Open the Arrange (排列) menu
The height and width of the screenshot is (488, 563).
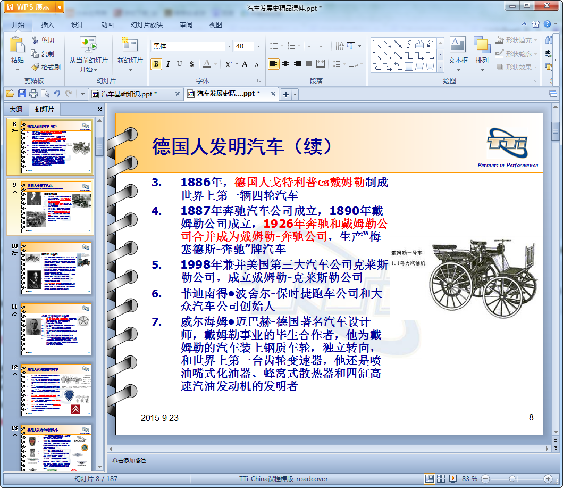pos(482,53)
